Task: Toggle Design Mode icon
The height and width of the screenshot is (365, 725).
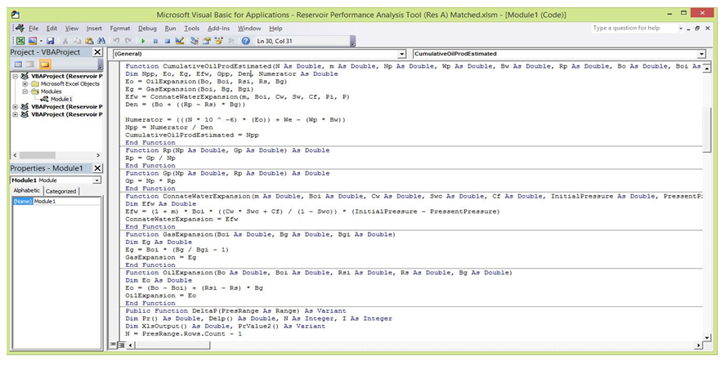Action: click(x=179, y=41)
